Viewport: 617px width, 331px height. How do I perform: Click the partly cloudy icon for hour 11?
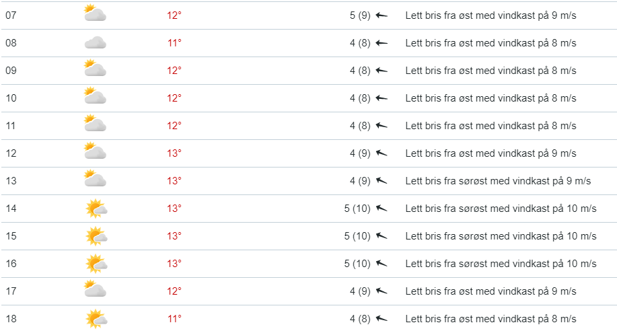pyautogui.click(x=96, y=125)
